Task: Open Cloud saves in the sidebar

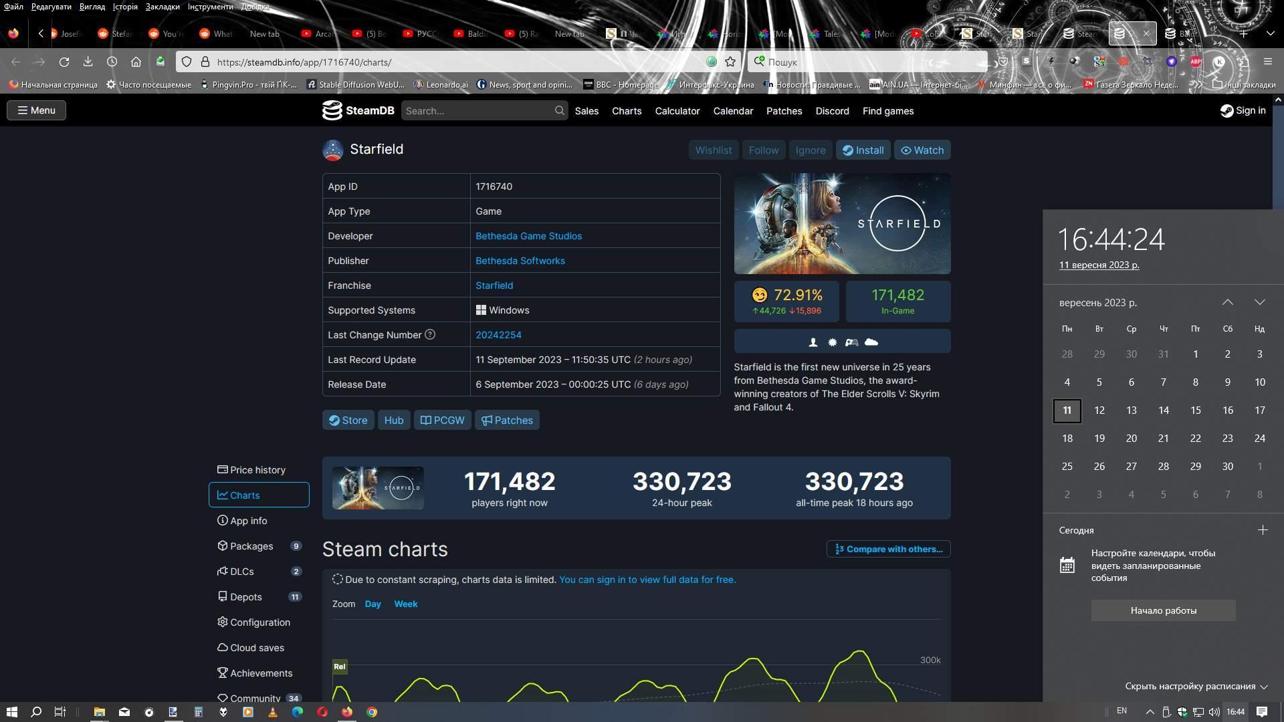Action: (x=259, y=648)
